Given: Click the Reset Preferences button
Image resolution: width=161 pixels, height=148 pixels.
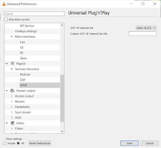Looking at the screenshot, I should coord(40,143).
